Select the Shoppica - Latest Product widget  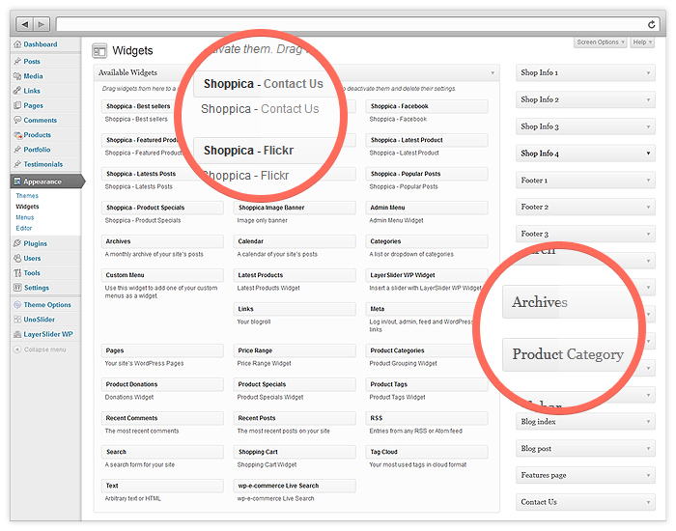pos(427,140)
